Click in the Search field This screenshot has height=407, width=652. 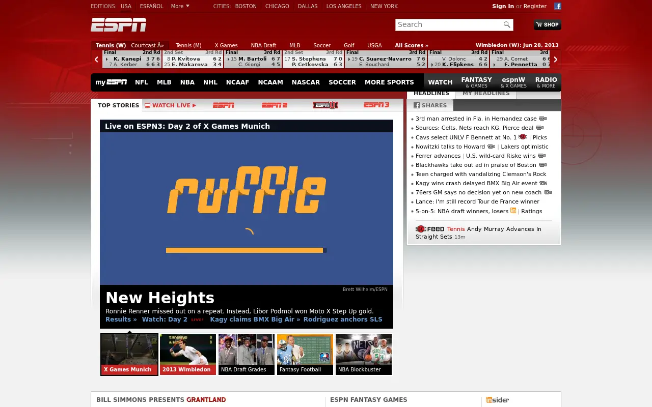(449, 24)
